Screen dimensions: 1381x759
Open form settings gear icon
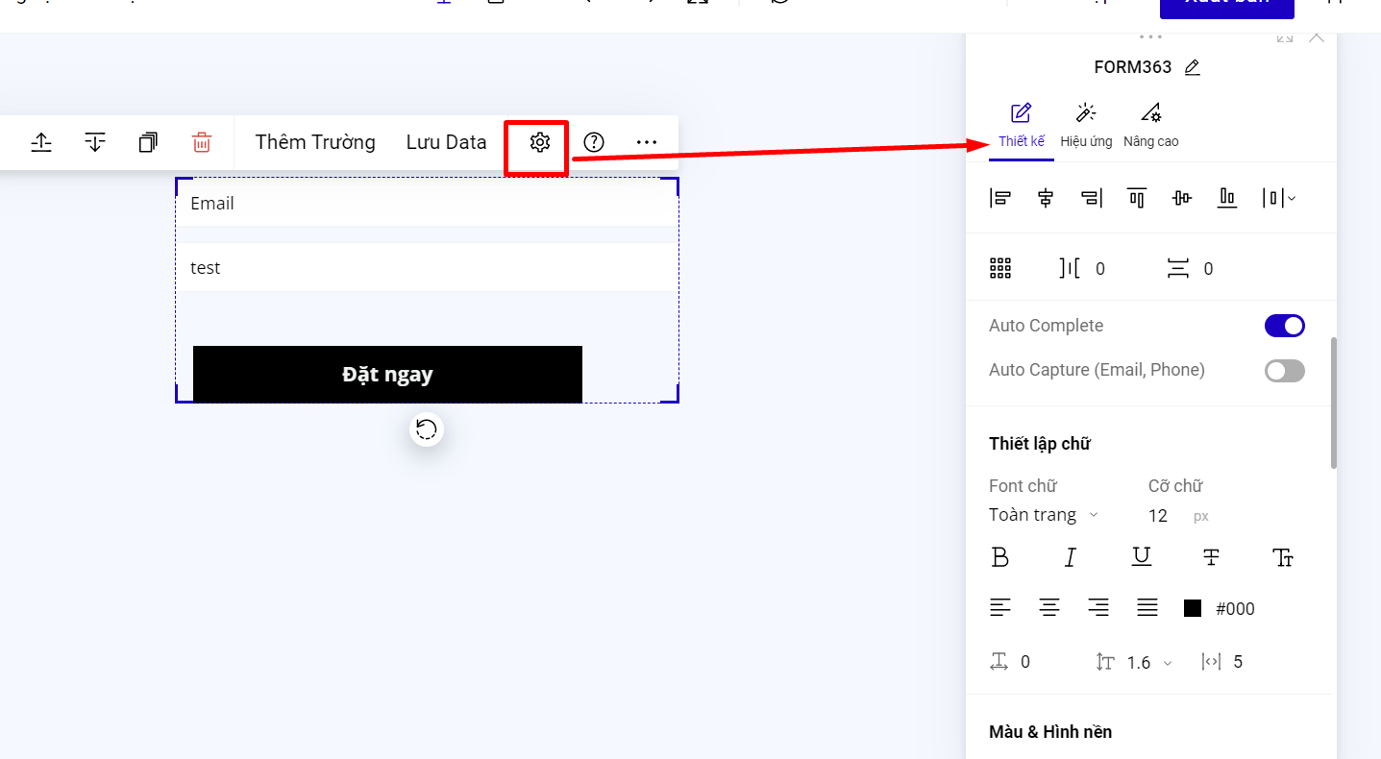point(539,142)
